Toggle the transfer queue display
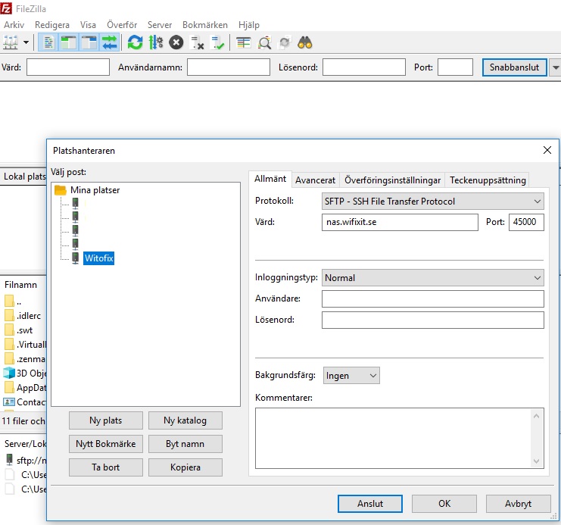561x525 pixels. pyautogui.click(x=110, y=43)
